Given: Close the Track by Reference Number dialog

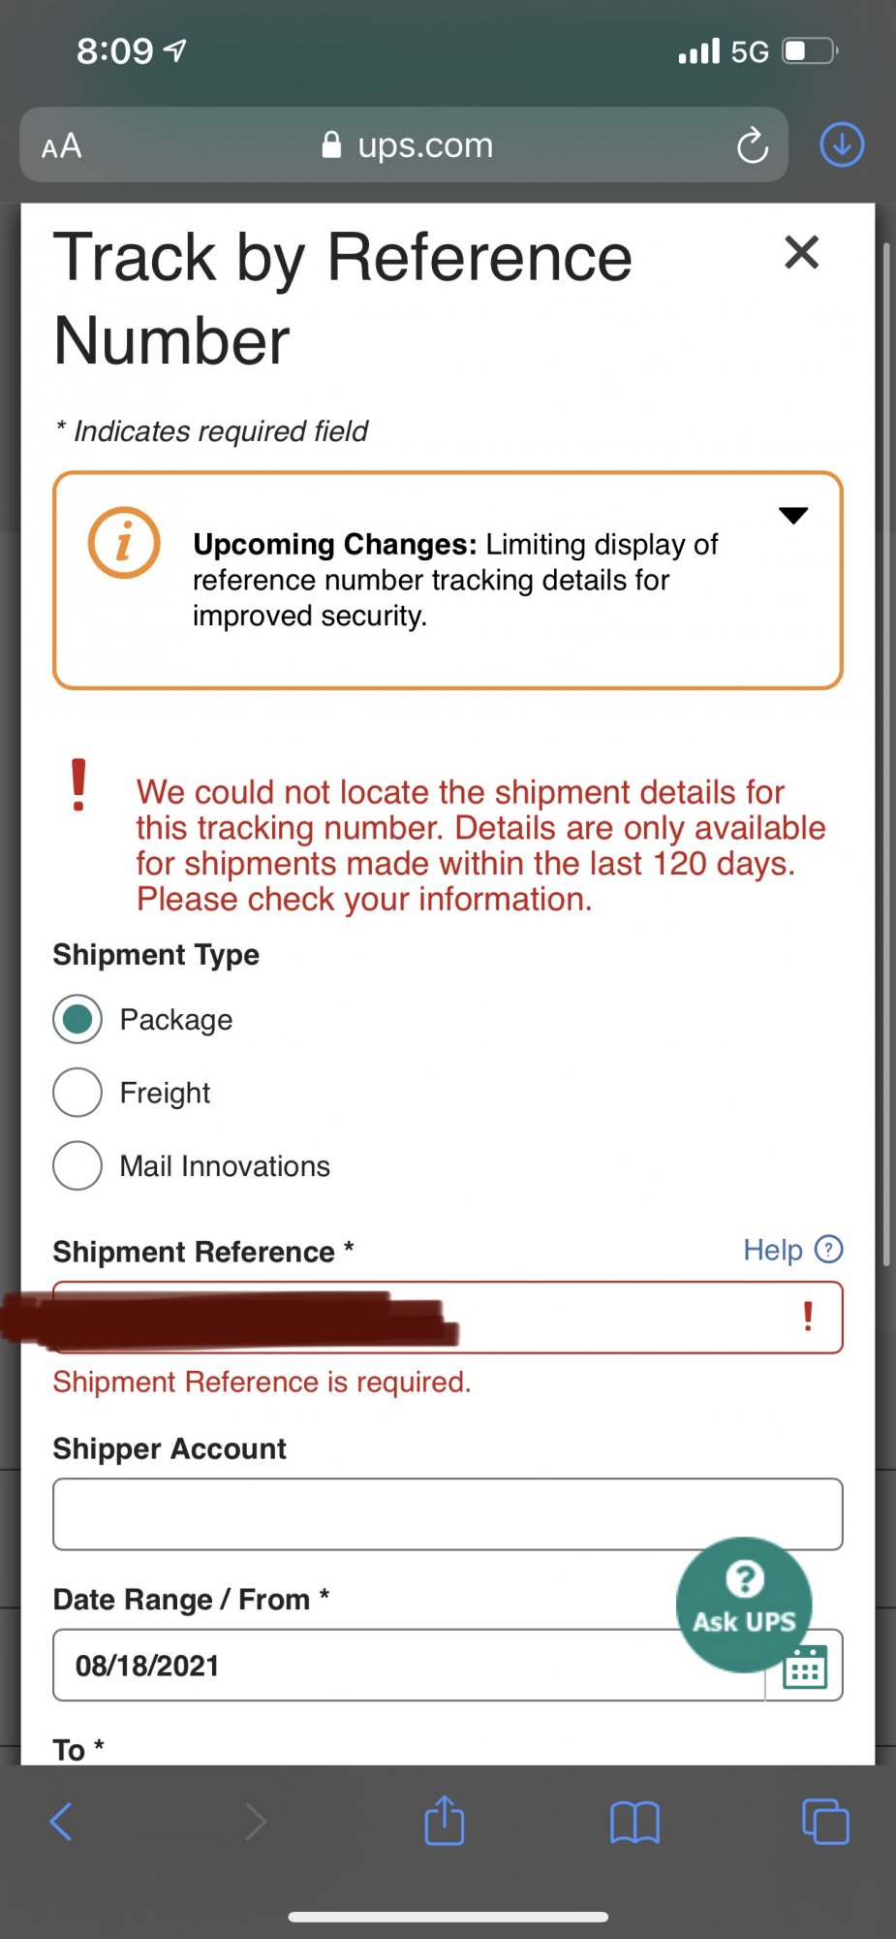Looking at the screenshot, I should (801, 253).
